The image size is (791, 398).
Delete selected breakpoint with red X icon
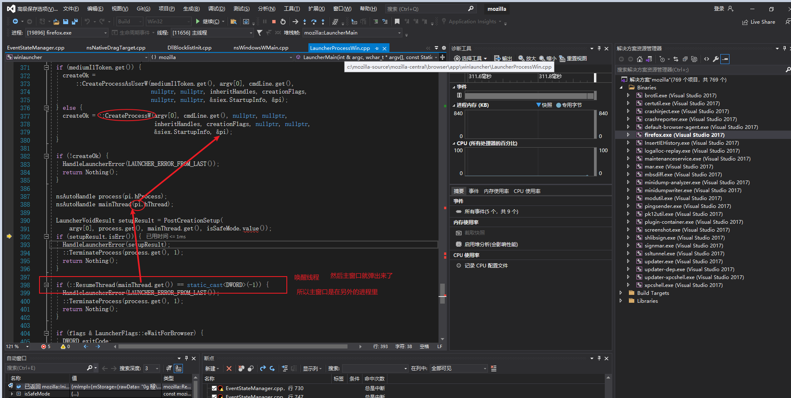229,368
